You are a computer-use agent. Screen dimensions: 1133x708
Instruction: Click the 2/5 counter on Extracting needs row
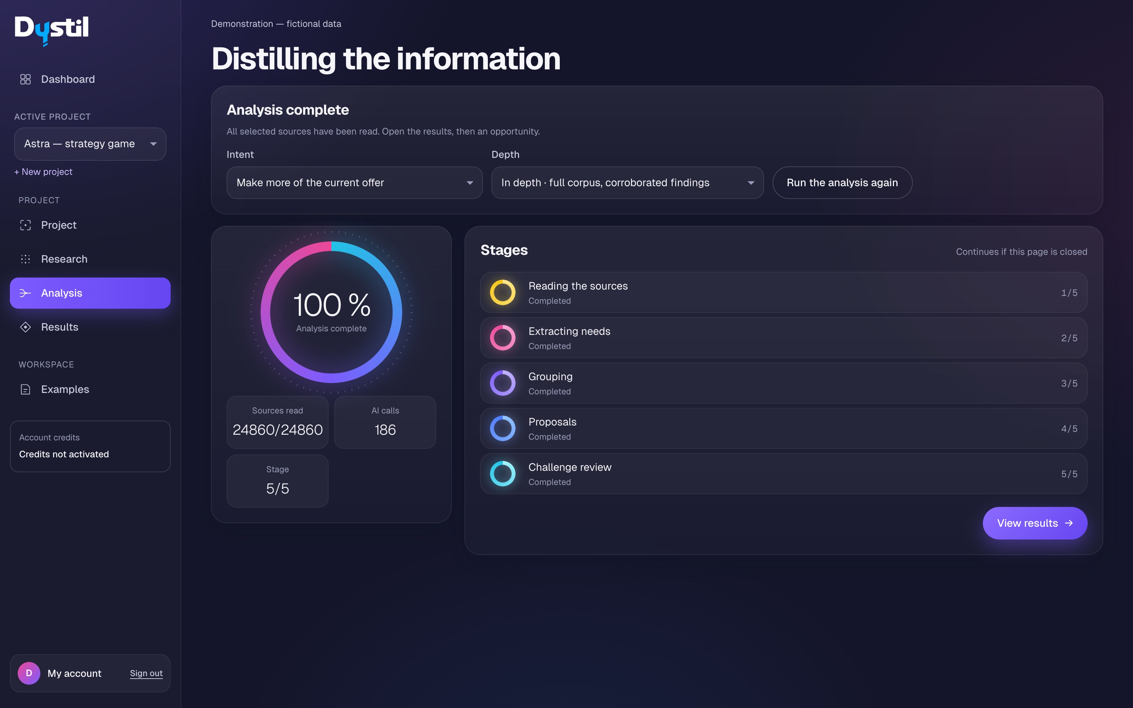pyautogui.click(x=1069, y=338)
